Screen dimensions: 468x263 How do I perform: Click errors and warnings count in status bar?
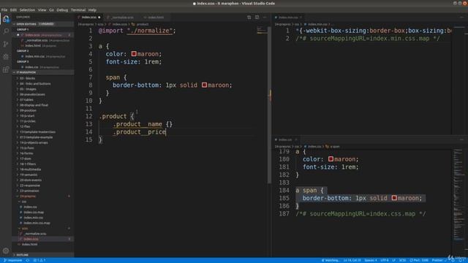click(x=39, y=260)
